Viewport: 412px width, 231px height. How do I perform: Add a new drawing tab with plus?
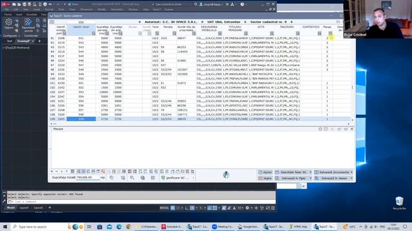39,41
